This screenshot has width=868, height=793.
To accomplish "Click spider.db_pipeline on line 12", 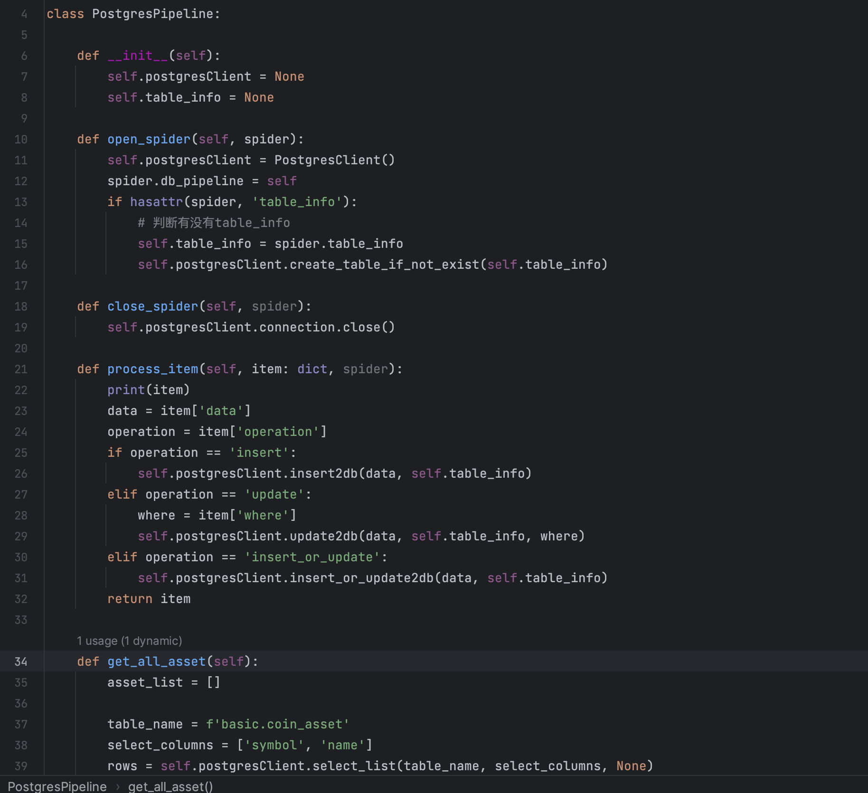I will 175,181.
